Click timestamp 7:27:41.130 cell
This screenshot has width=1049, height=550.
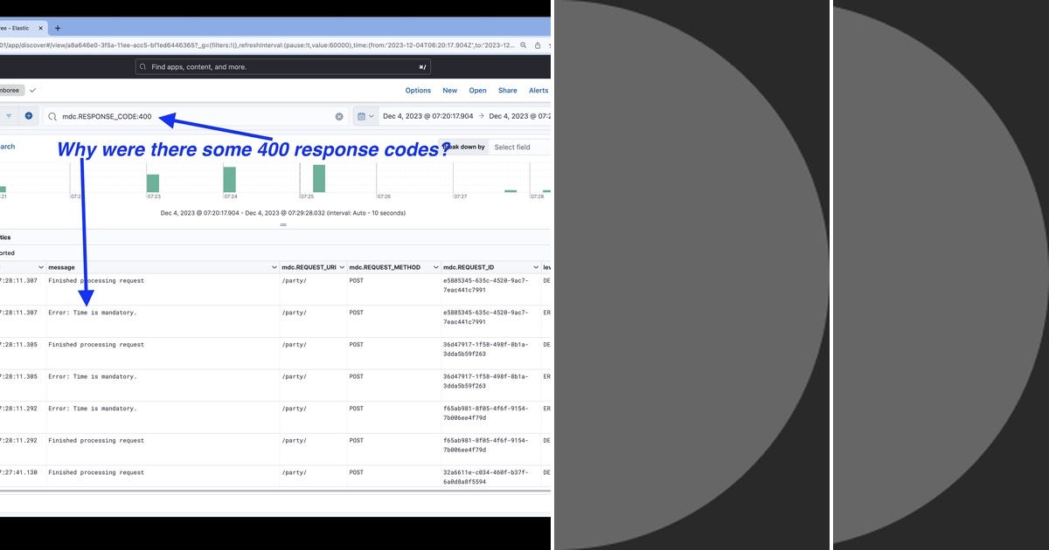tap(19, 472)
